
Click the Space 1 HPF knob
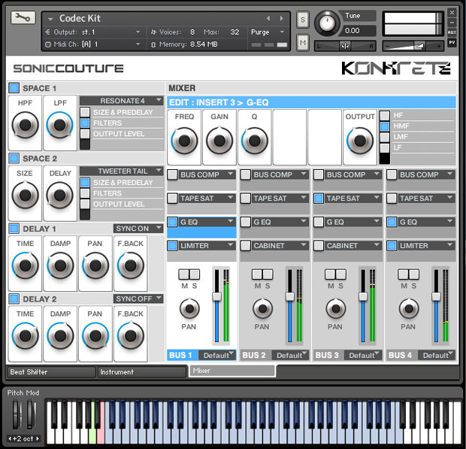tap(25, 125)
